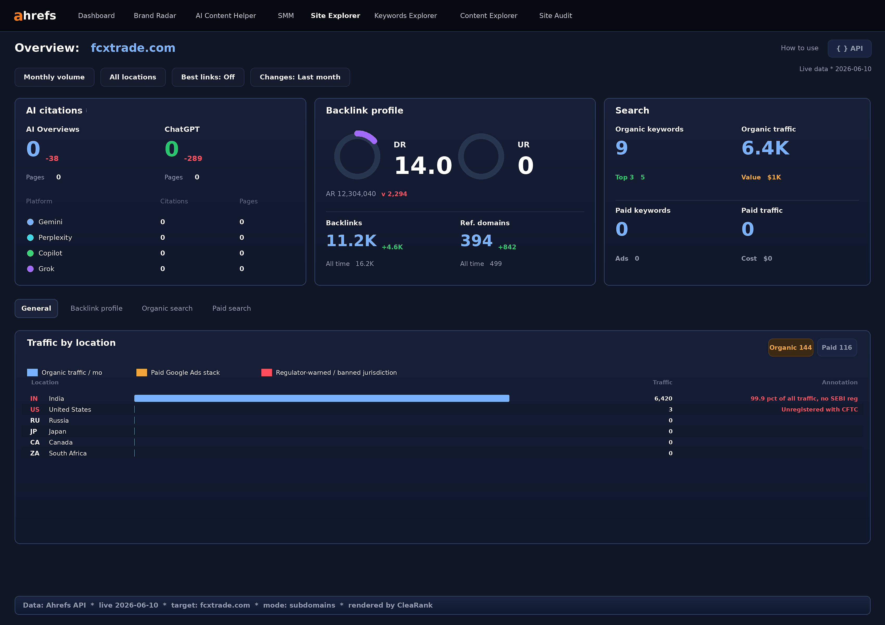Click the Perplexity platform dot
Image resolution: width=885 pixels, height=625 pixels.
(30, 238)
